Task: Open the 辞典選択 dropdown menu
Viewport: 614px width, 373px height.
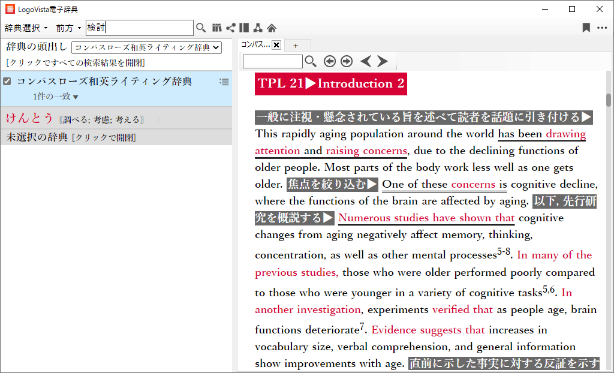Action: coord(26,28)
